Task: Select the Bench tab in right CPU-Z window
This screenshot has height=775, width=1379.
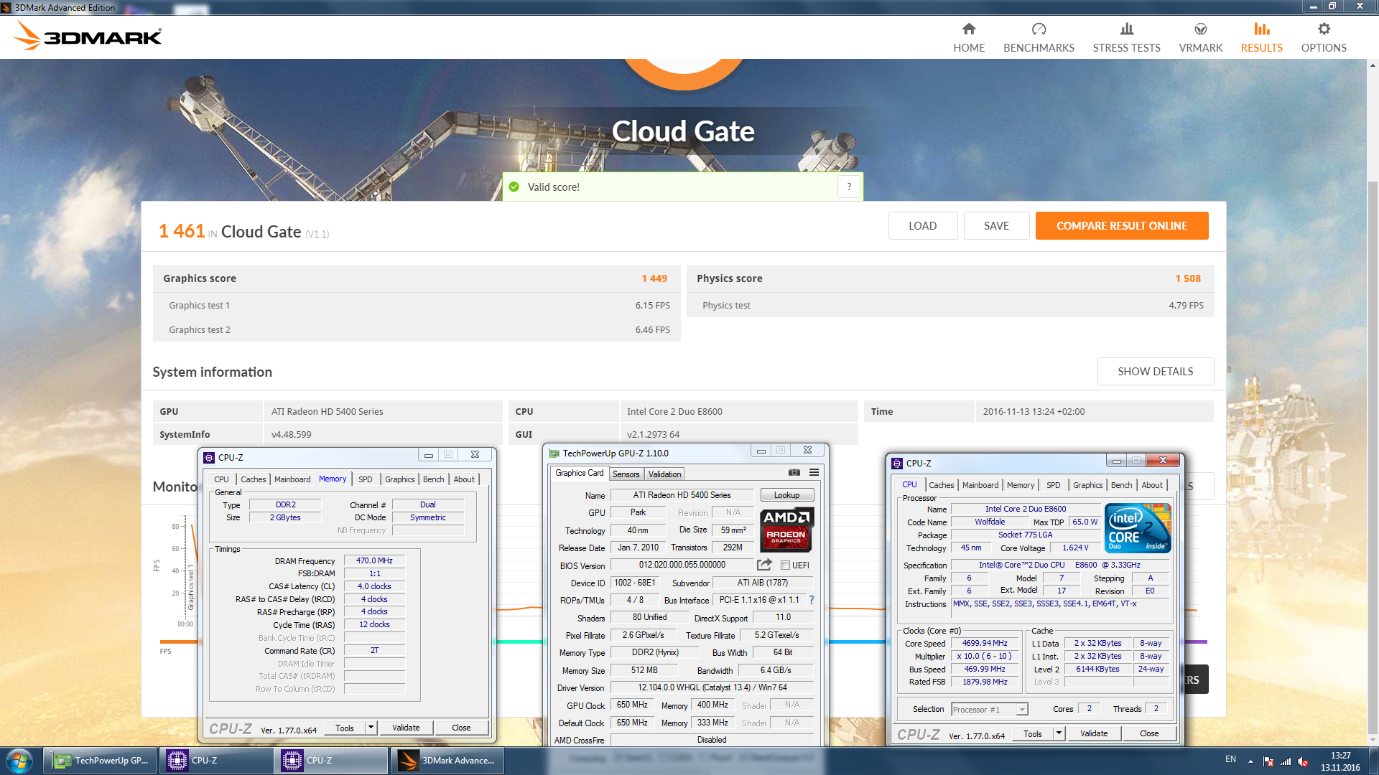Action: [1121, 485]
